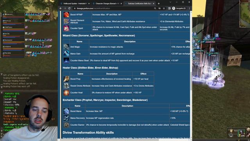The height and width of the screenshot is (141, 250).
Task: Click the 'Boost Pray' name cell
Action: click(80, 79)
